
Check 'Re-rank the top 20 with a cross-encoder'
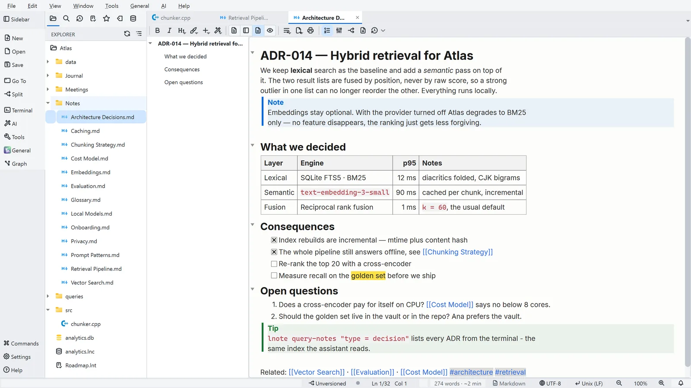point(274,264)
